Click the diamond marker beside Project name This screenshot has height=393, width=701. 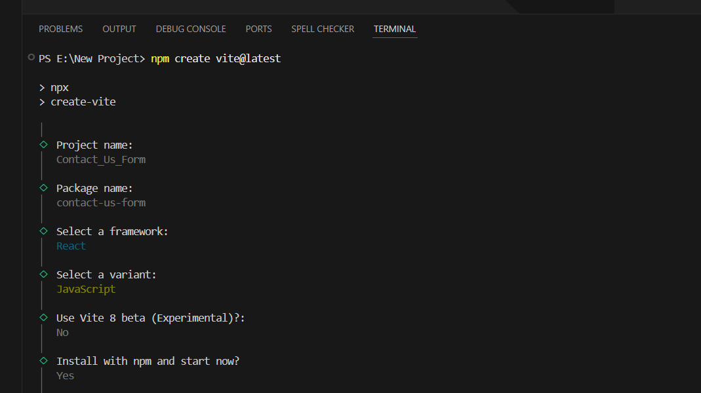tap(44, 144)
